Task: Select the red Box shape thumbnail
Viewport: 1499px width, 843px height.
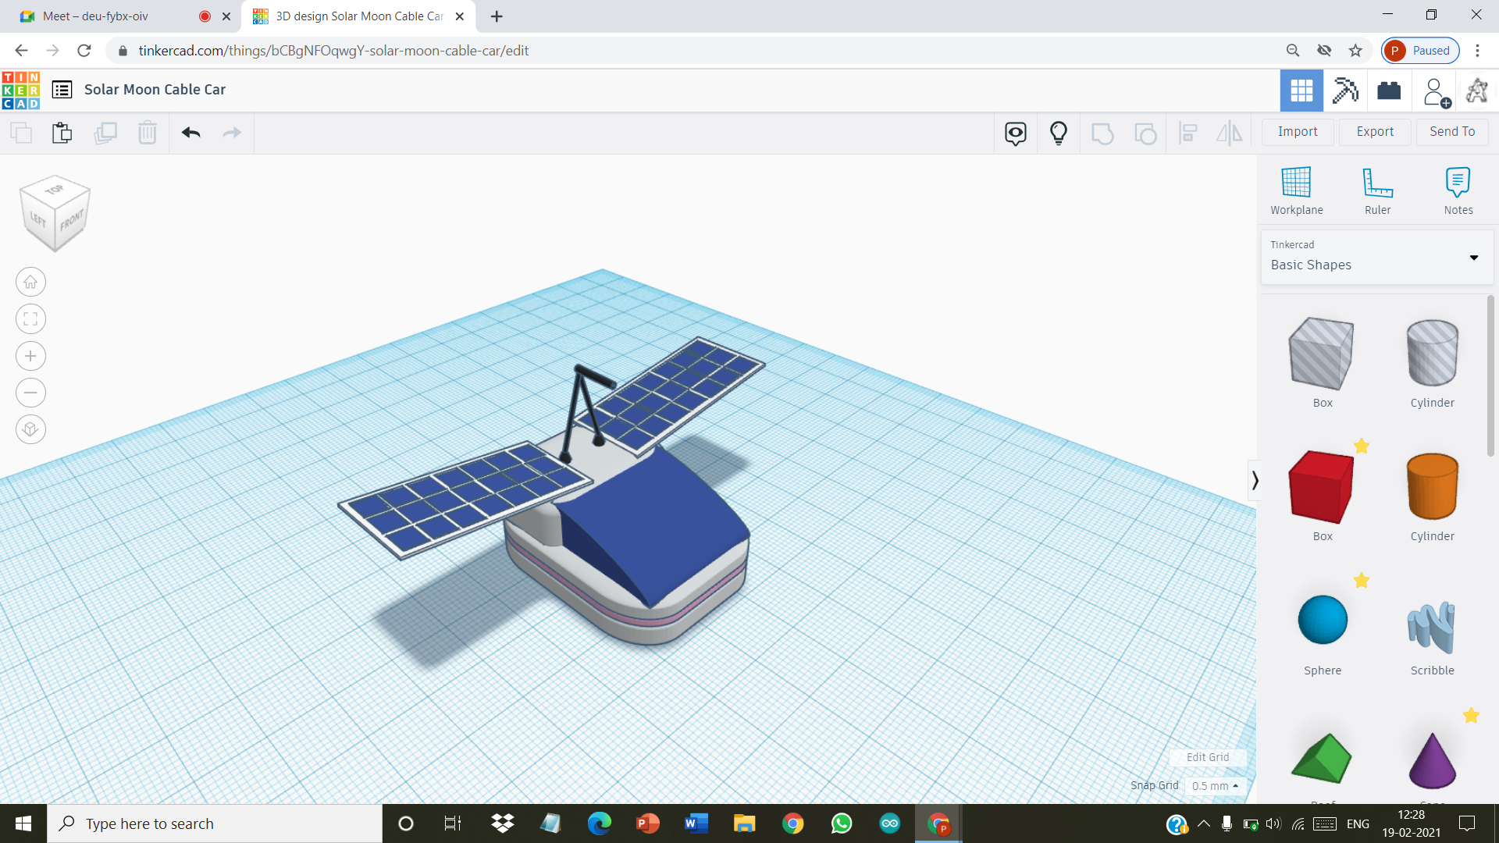Action: click(1322, 486)
